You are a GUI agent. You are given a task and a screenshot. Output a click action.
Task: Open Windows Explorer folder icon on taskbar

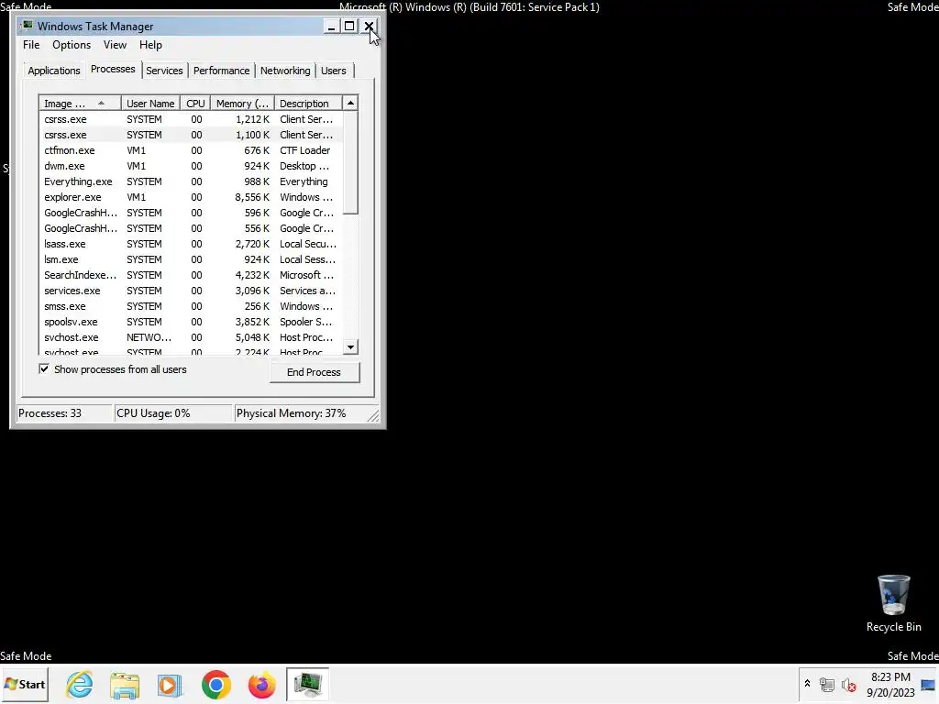(x=125, y=684)
